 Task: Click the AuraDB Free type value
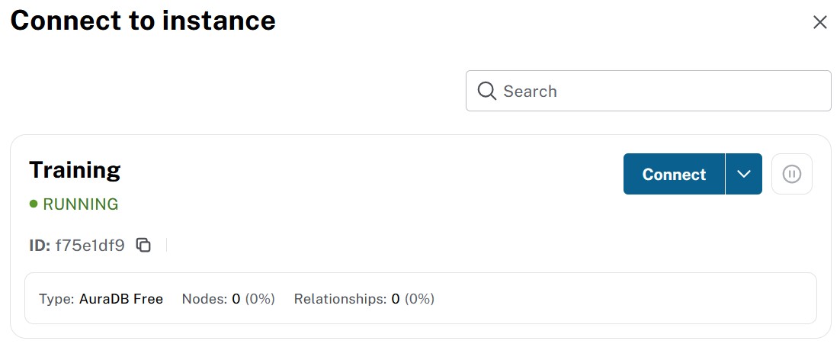click(121, 299)
